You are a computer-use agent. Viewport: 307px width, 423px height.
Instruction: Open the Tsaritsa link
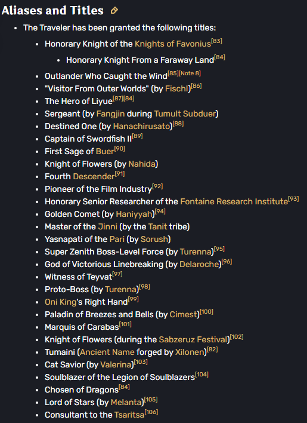click(129, 415)
